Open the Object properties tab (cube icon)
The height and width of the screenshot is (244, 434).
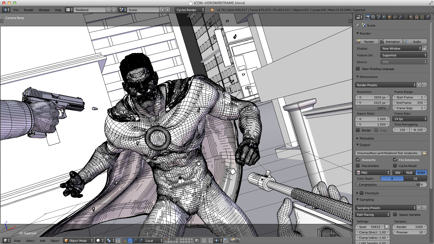coord(390,17)
